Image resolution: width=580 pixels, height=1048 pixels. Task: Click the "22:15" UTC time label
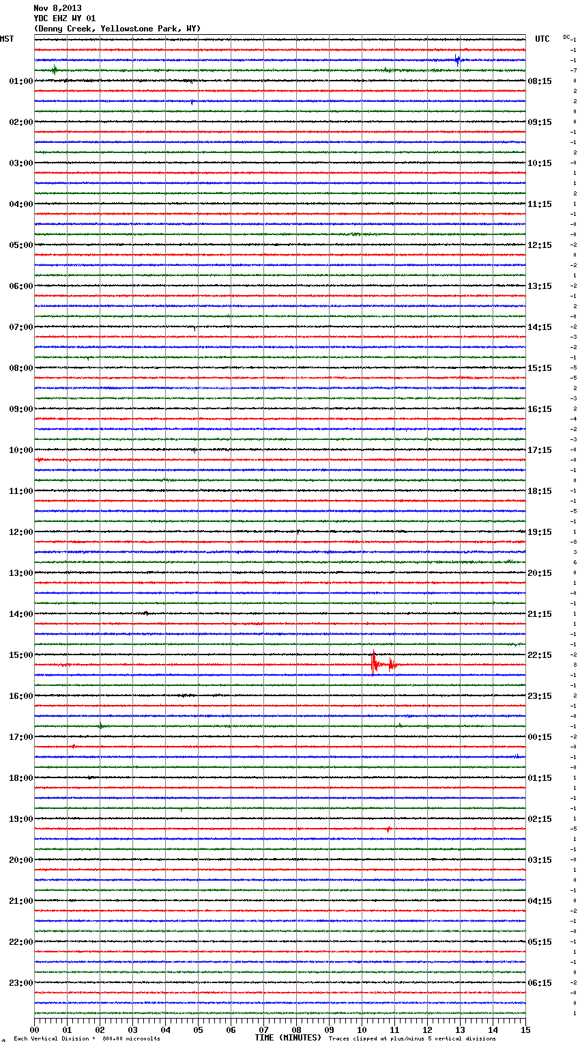click(x=540, y=655)
